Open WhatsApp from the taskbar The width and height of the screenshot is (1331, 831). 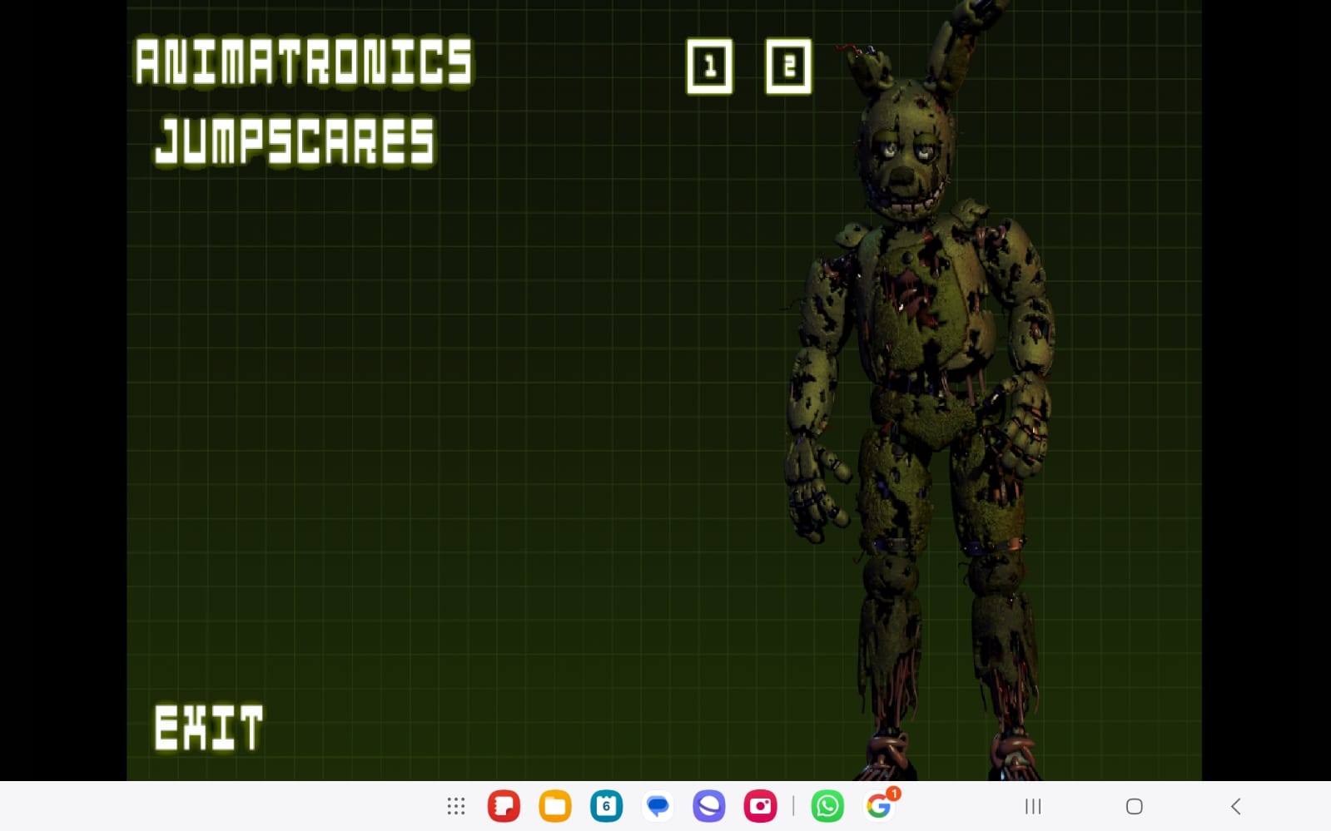pos(827,806)
